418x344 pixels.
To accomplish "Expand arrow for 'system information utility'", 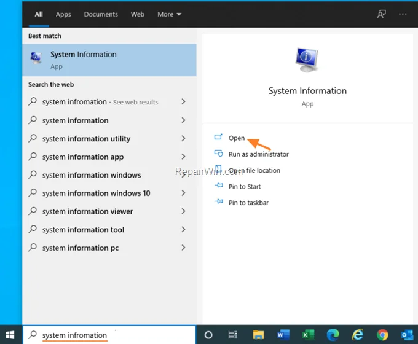I will 183,138.
